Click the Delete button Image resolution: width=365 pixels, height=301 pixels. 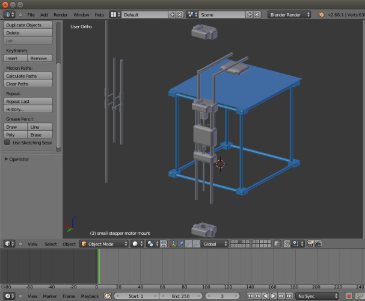click(x=28, y=33)
